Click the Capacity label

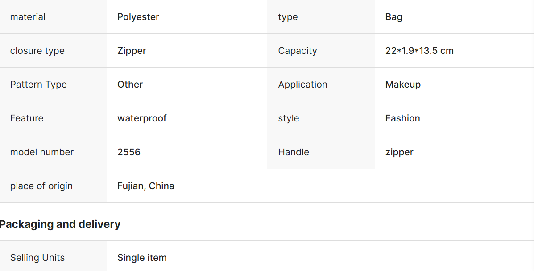click(x=298, y=51)
